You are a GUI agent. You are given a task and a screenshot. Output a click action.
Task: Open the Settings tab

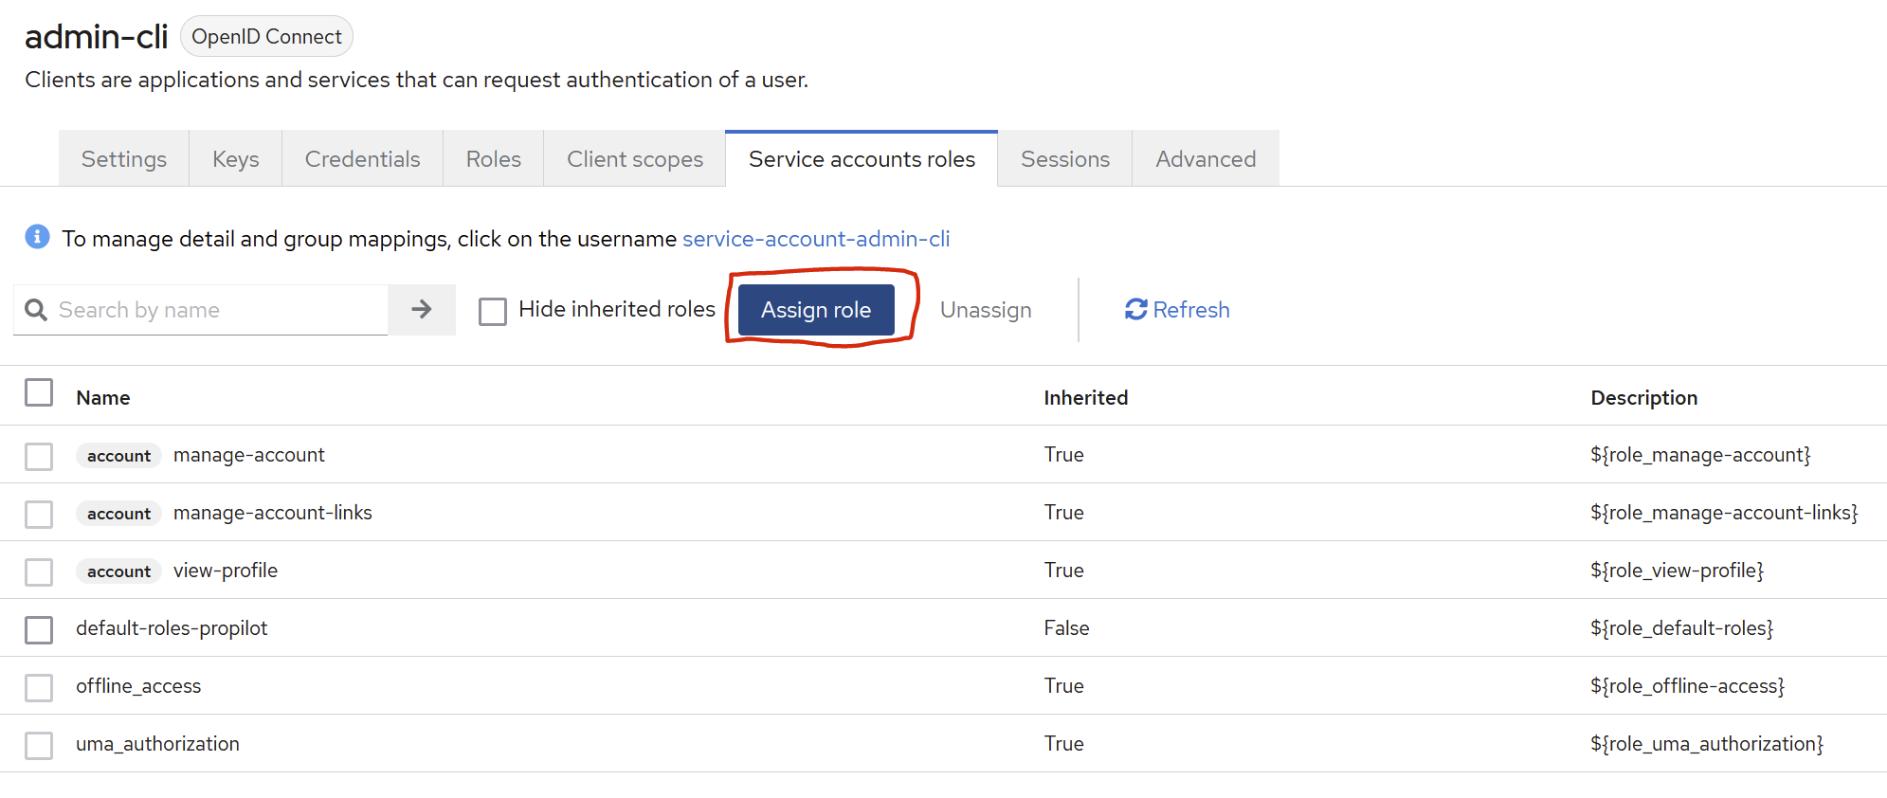point(124,159)
